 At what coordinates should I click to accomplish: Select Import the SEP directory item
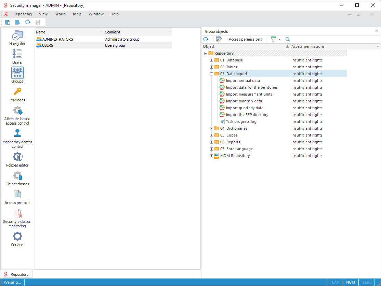point(247,115)
